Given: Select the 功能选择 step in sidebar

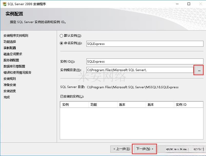Looking at the screenshot, I should 10,42.
